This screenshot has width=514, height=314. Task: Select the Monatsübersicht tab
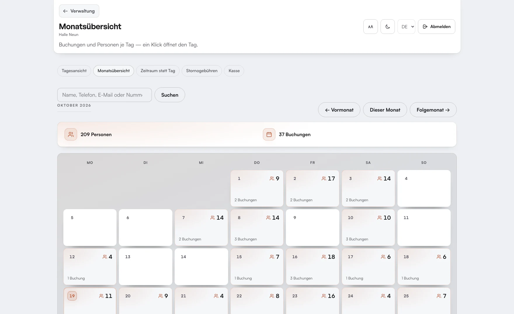pyautogui.click(x=114, y=71)
